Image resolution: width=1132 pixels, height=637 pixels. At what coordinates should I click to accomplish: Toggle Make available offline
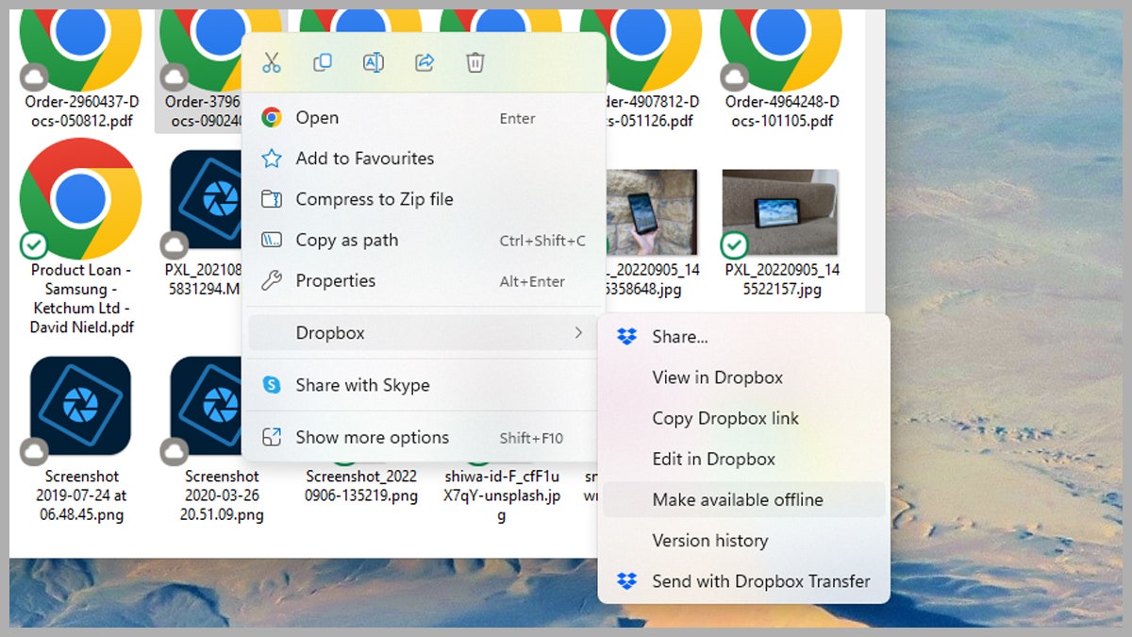point(737,499)
